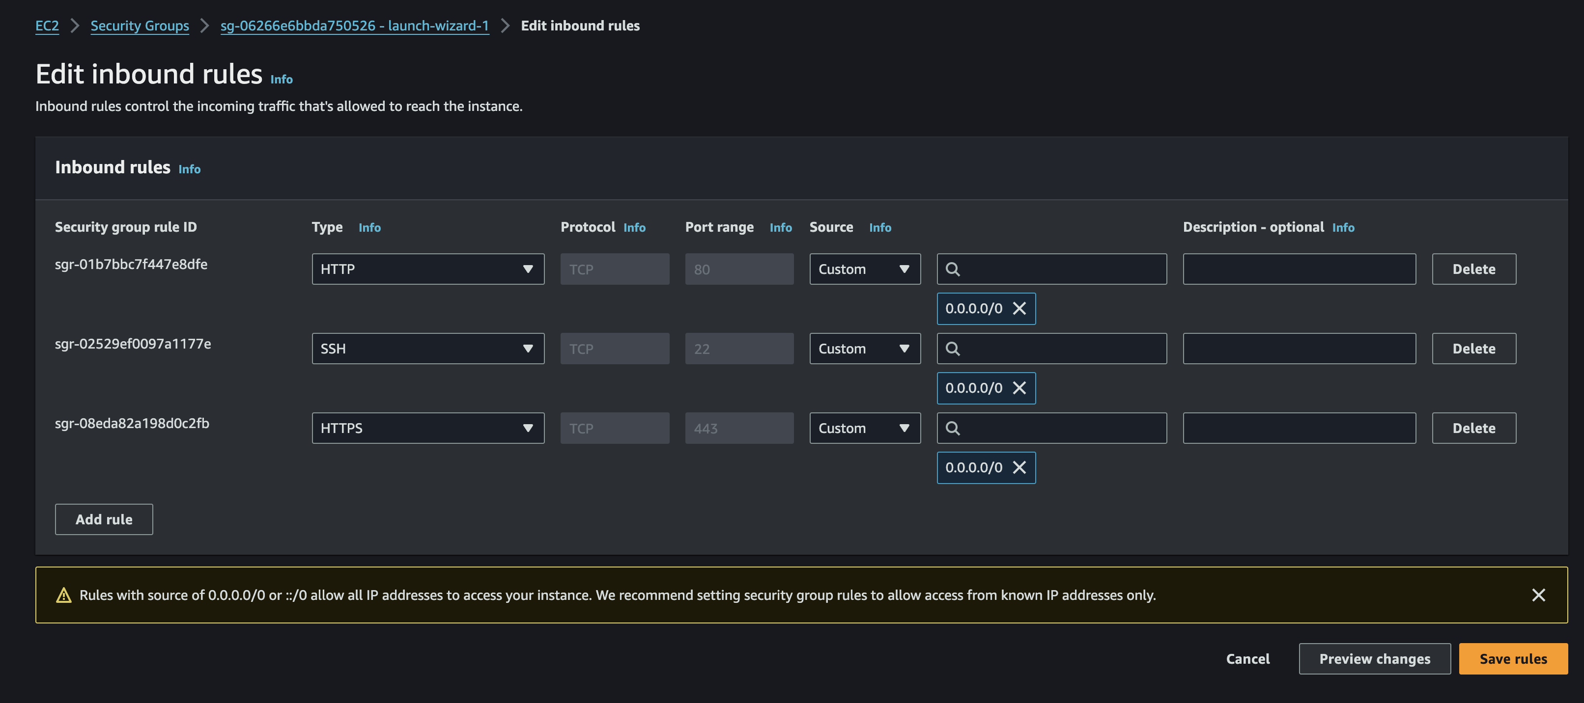The width and height of the screenshot is (1584, 703).
Task: Click Save rules button
Action: 1513,659
